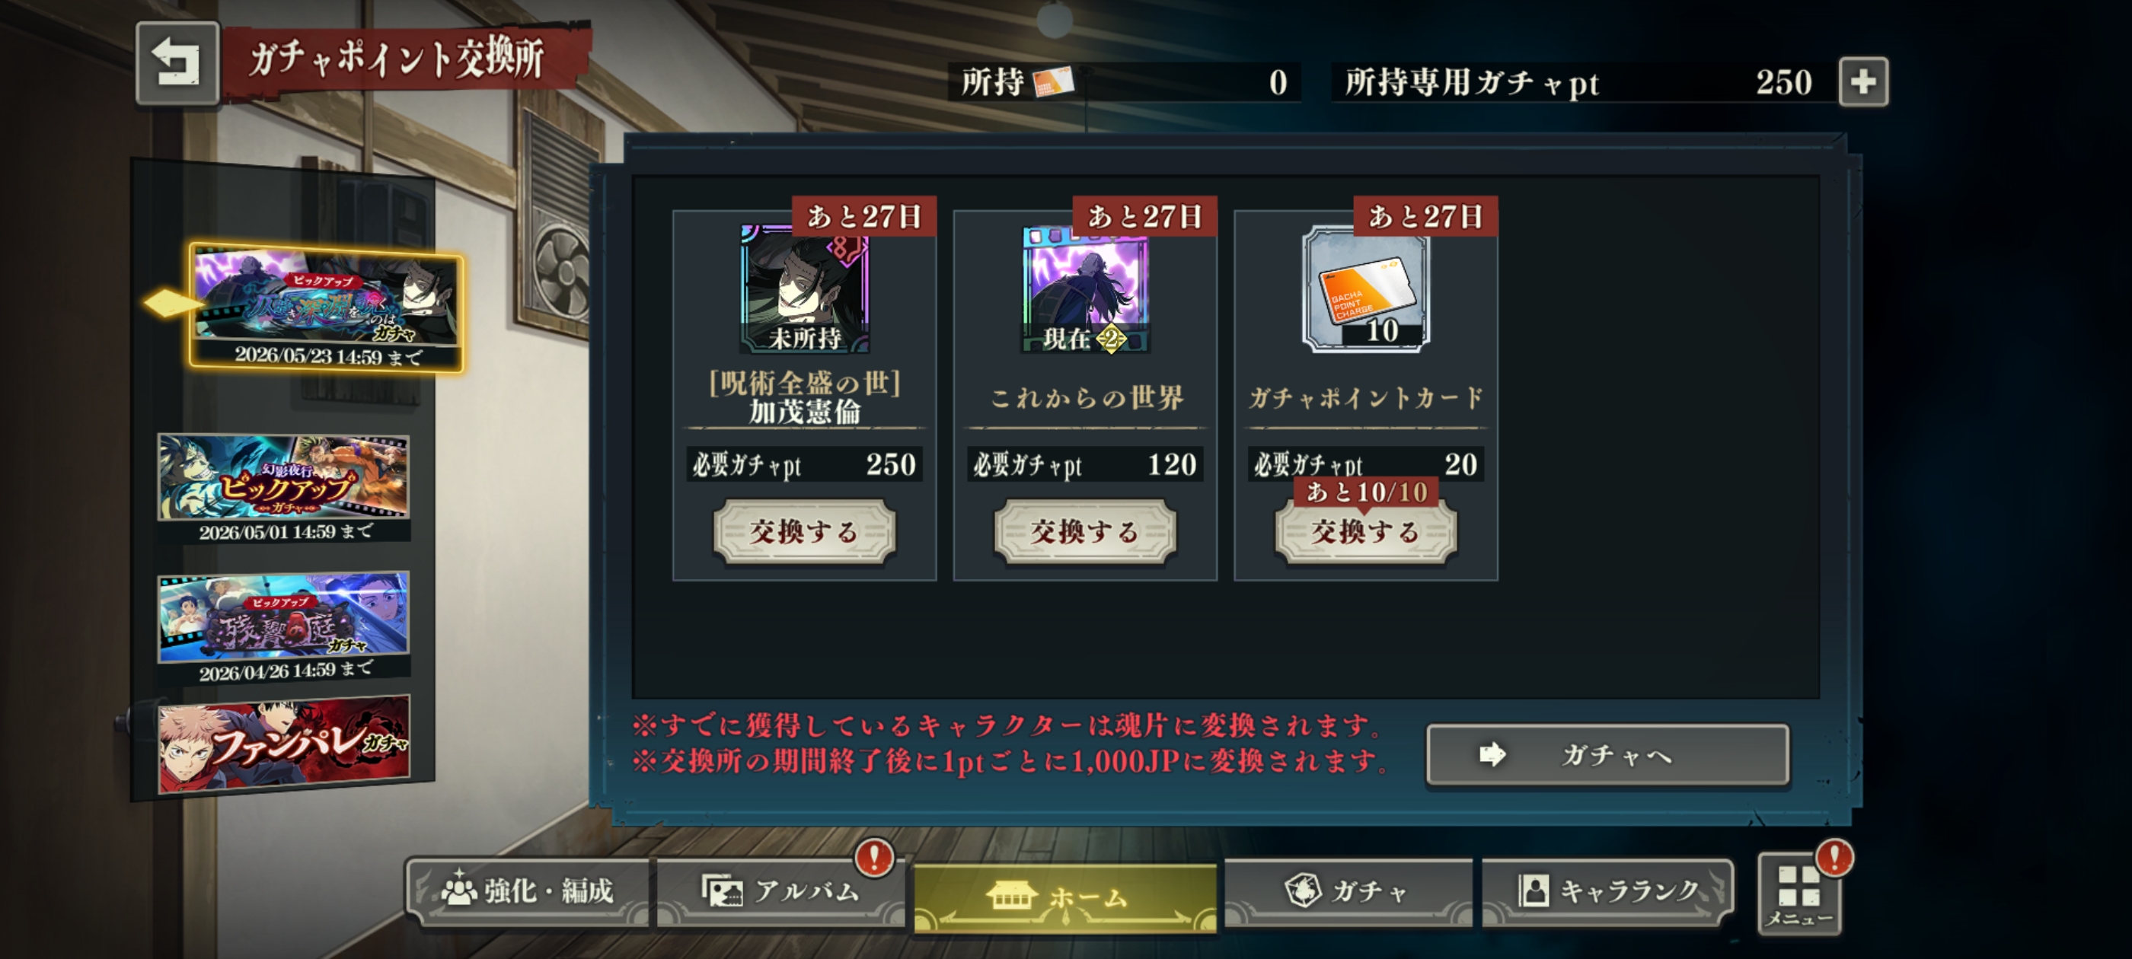Open the キャラランク tab
Viewport: 2132px width, 959px height.
pyautogui.click(x=1607, y=892)
